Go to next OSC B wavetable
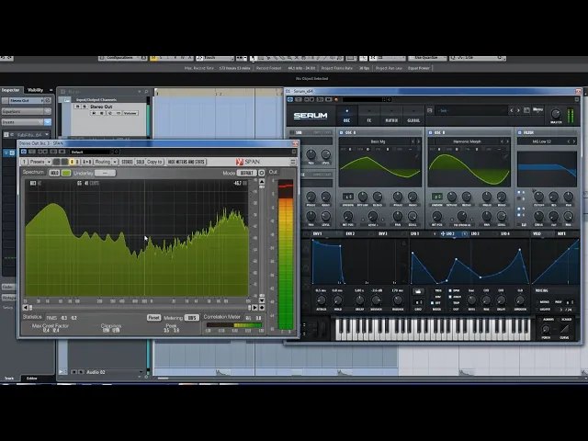The height and width of the screenshot is (441, 588). coord(508,141)
